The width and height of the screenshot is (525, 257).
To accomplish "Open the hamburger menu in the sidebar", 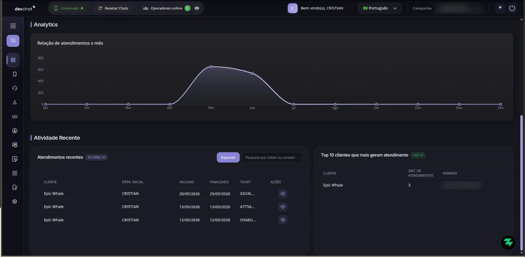I will tap(13, 26).
